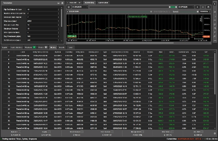Click stepper arrows for Buy Breakeven (pips)
The height and width of the screenshot is (141, 218).
pos(58,36)
